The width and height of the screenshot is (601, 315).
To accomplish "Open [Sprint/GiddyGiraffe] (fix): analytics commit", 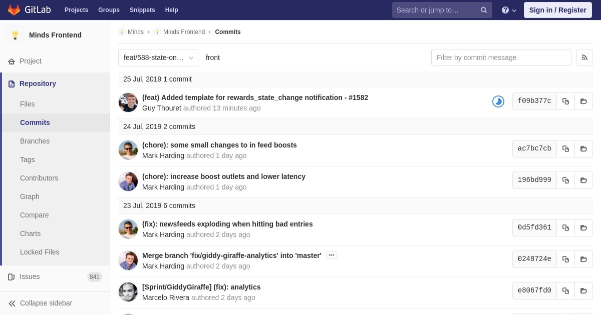I will click(x=201, y=287).
